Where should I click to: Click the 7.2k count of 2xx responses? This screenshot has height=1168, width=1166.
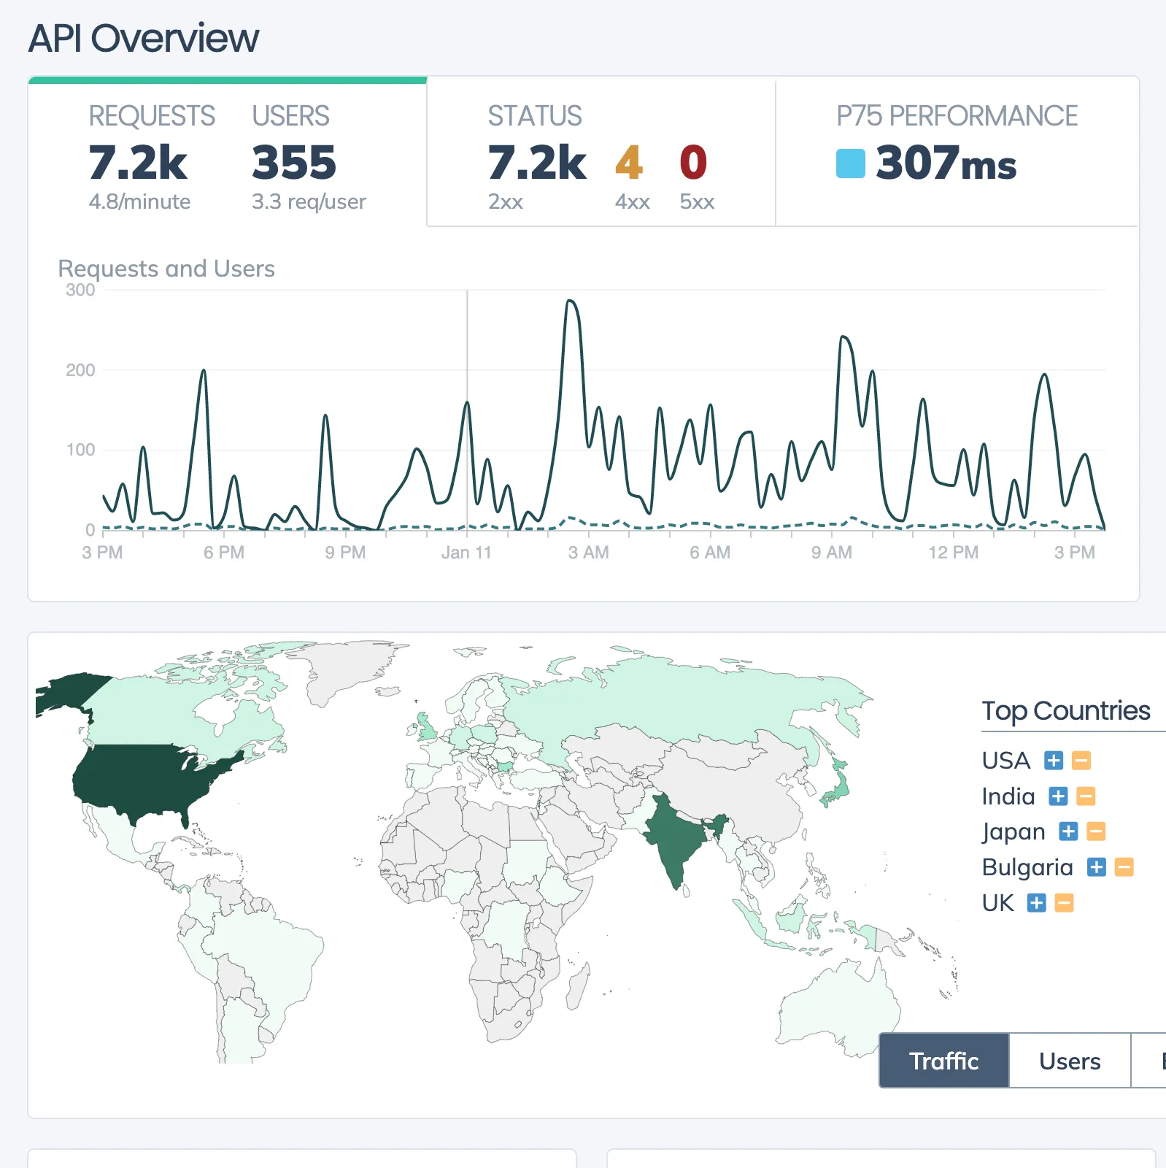click(x=537, y=162)
